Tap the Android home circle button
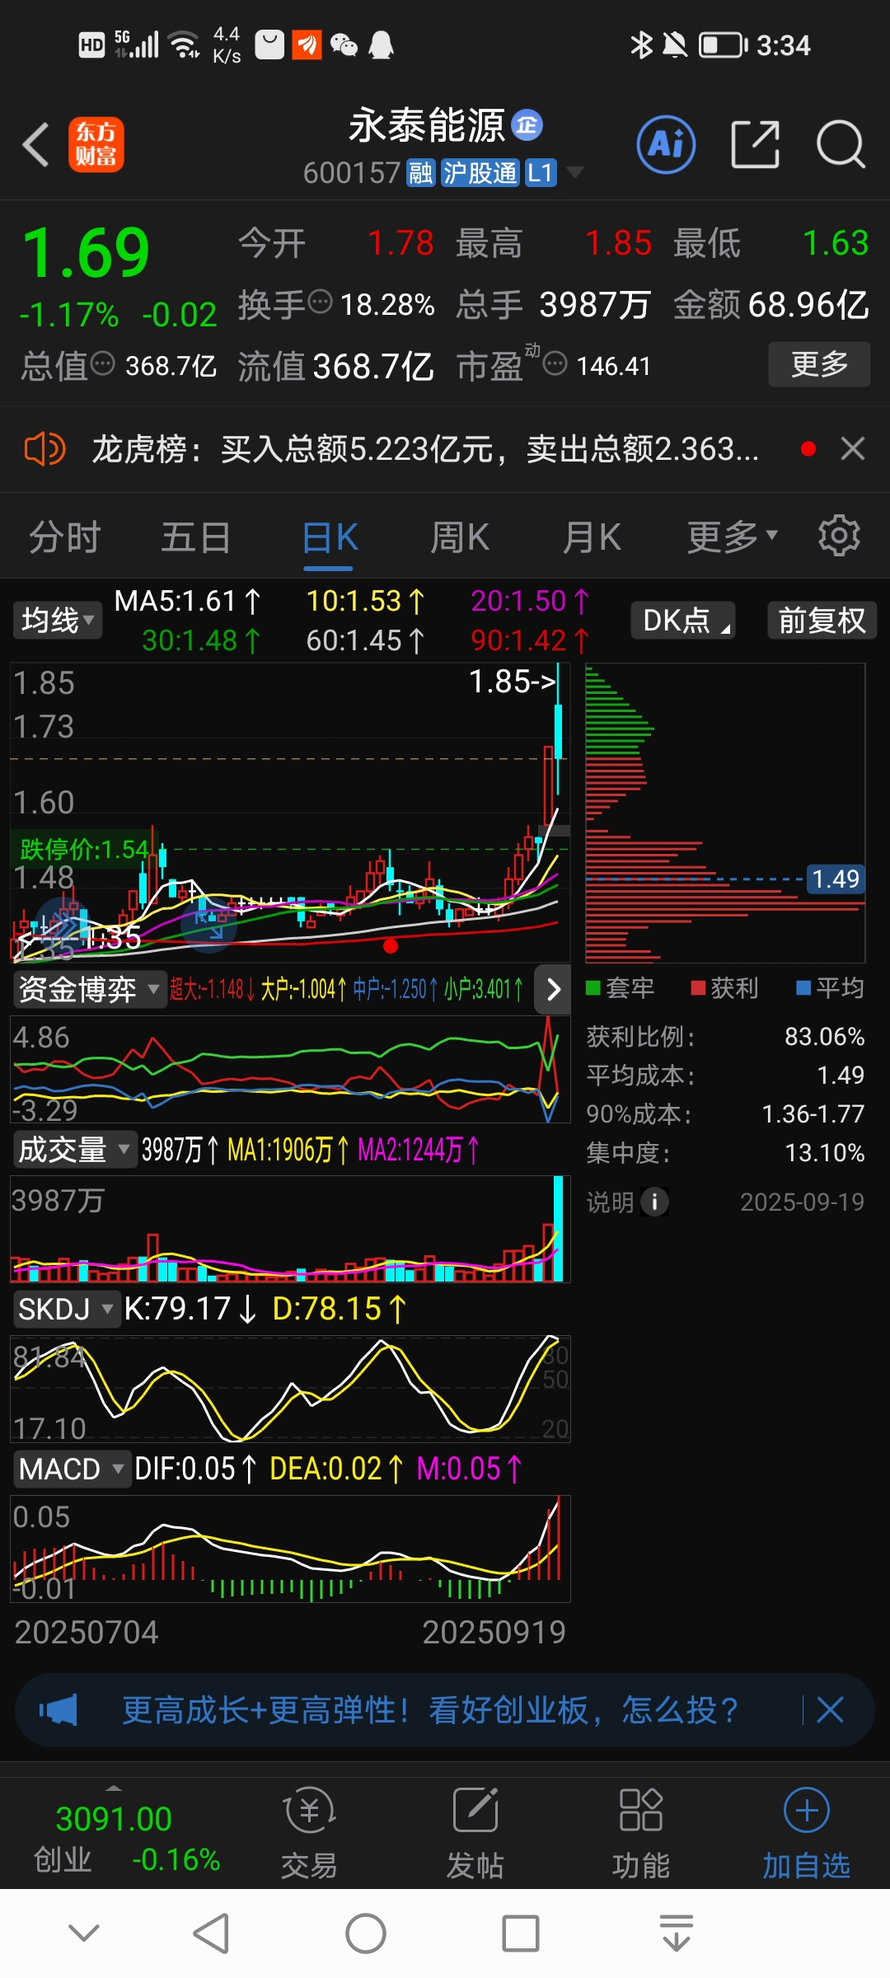890x1978 pixels. pos(366,1933)
